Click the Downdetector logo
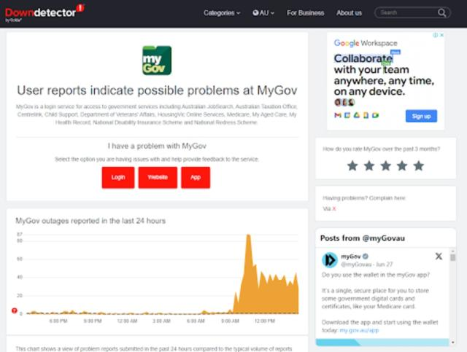467x352 pixels. 45,13
